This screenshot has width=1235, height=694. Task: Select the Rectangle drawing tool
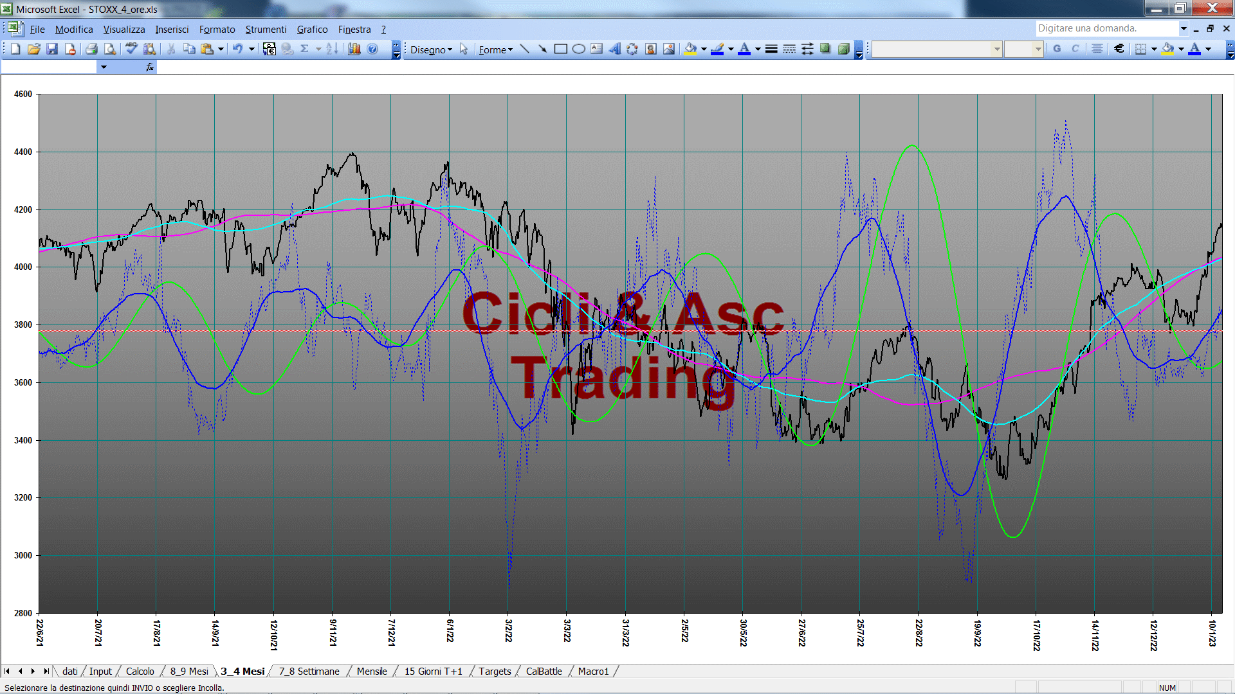[560, 49]
